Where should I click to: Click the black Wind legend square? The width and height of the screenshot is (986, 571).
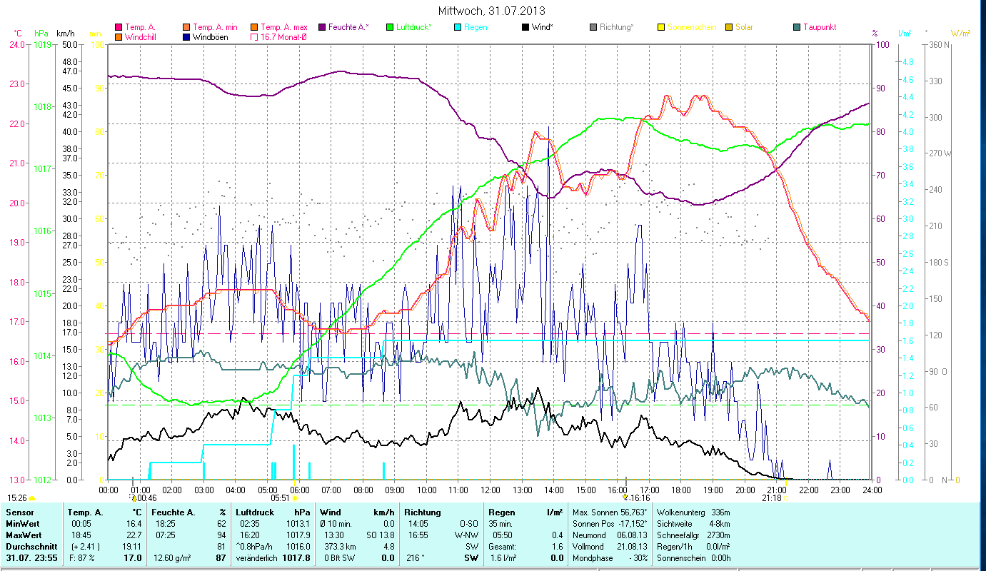tap(525, 27)
